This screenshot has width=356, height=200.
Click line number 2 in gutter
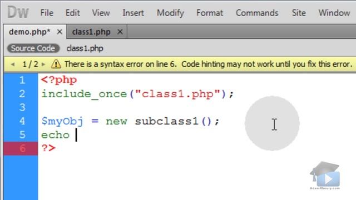22,94
